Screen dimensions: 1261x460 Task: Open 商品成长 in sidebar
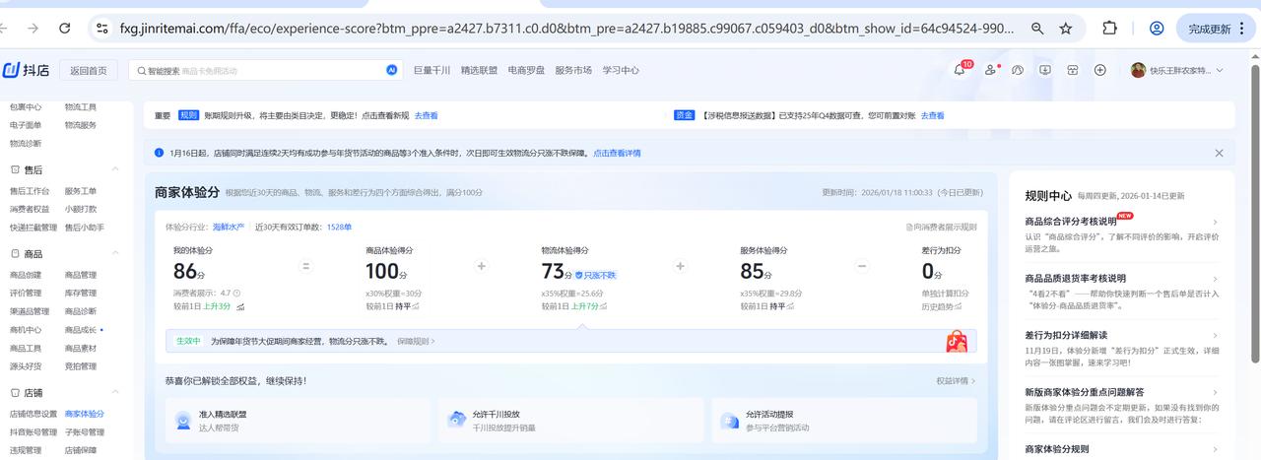pyautogui.click(x=81, y=330)
